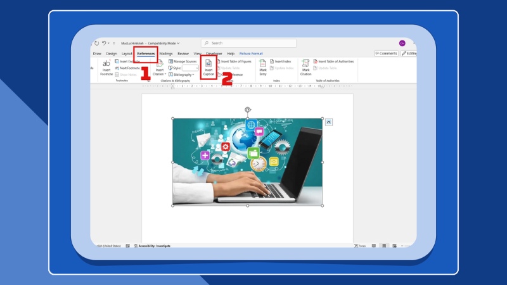Screen dimensions: 507x285
Task: Open the Help tab
Action: tap(231, 54)
